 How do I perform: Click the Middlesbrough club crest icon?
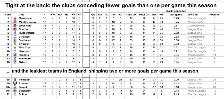tap(15, 22)
